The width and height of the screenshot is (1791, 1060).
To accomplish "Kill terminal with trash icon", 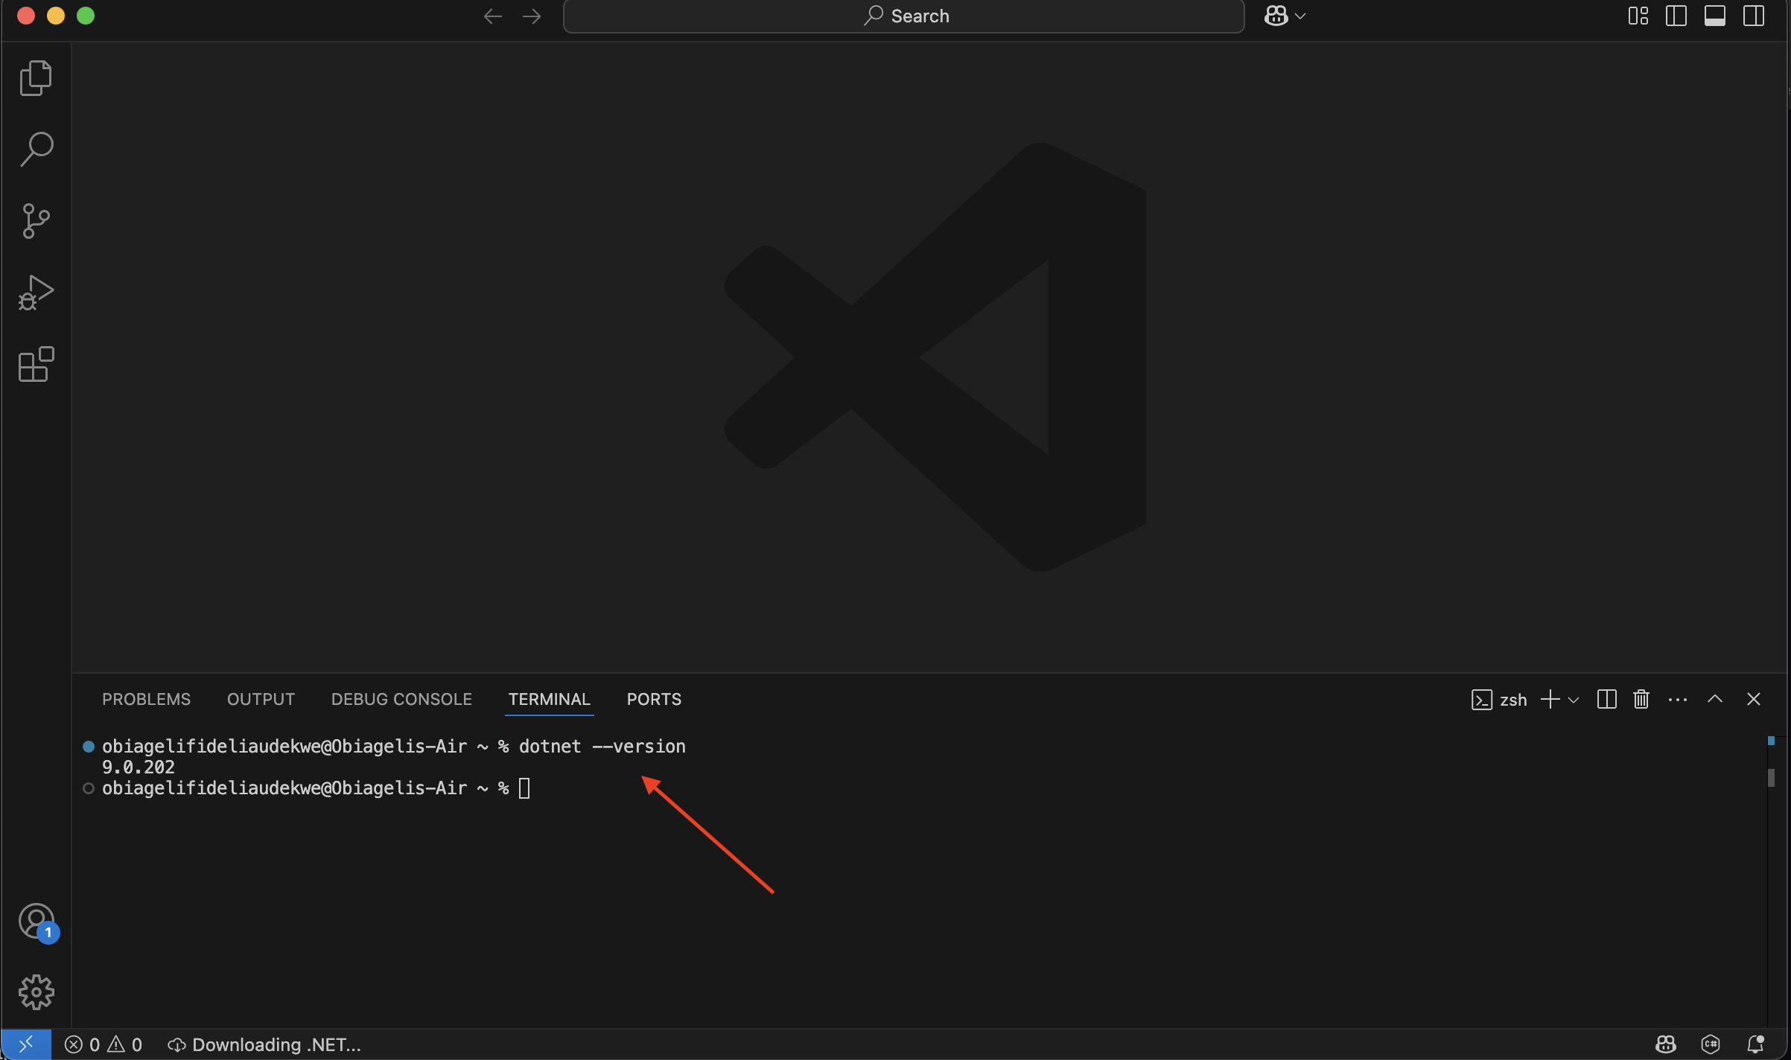I will [1641, 699].
